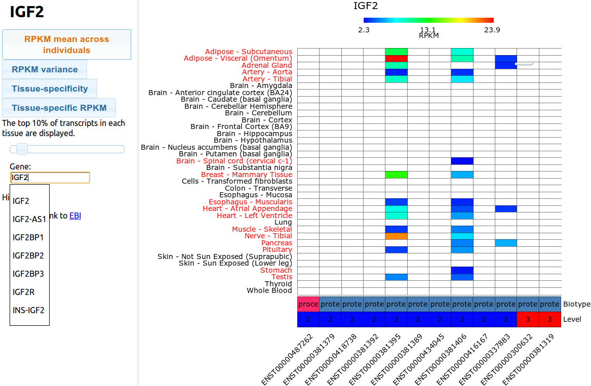Click the 'Whole Blood' tissue label
The width and height of the screenshot is (591, 386).
tap(269, 290)
